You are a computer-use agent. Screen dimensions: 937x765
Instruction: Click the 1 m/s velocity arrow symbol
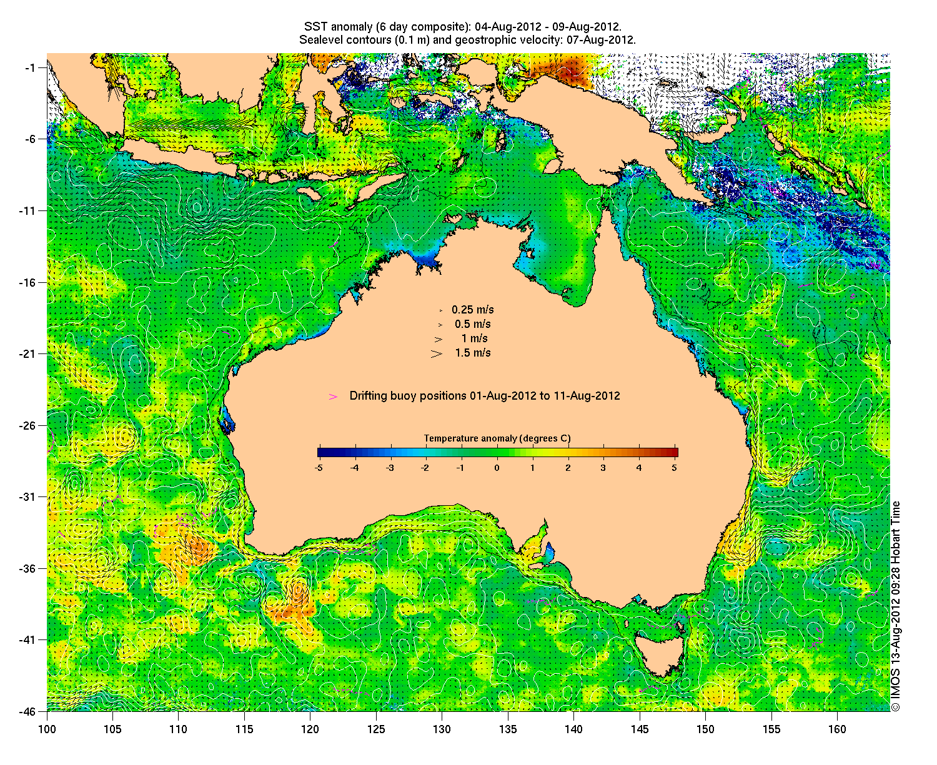tap(439, 339)
